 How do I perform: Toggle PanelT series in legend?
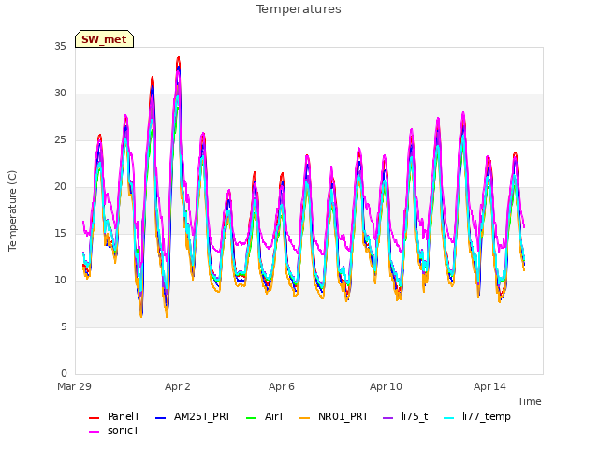[114, 416]
